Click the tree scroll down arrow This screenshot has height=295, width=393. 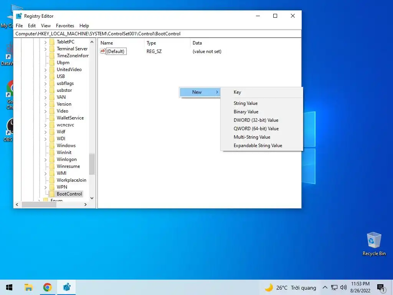[92, 198]
